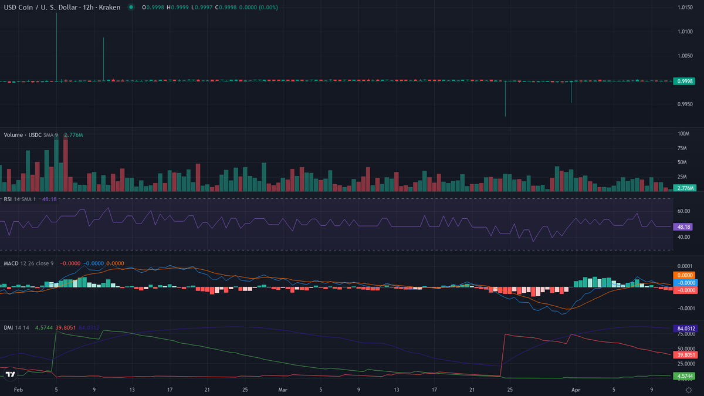Click the 60.00 RSI axis label
Image resolution: width=704 pixels, height=396 pixels.
pos(683,211)
